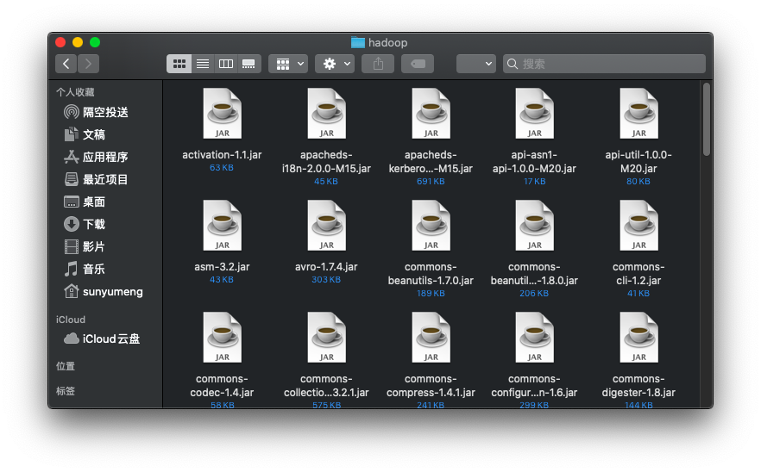Screen dimensions: 761x472
Task: Open 影片 in the sidebar
Action: click(85, 246)
